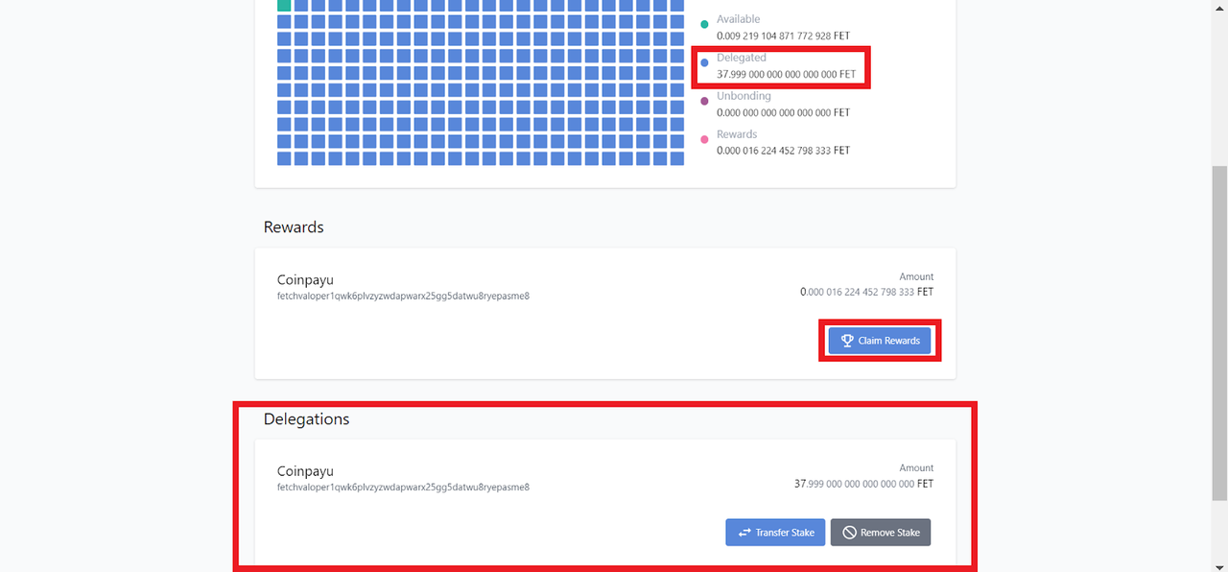
Task: Click the Claim Rewards button
Action: (x=880, y=341)
